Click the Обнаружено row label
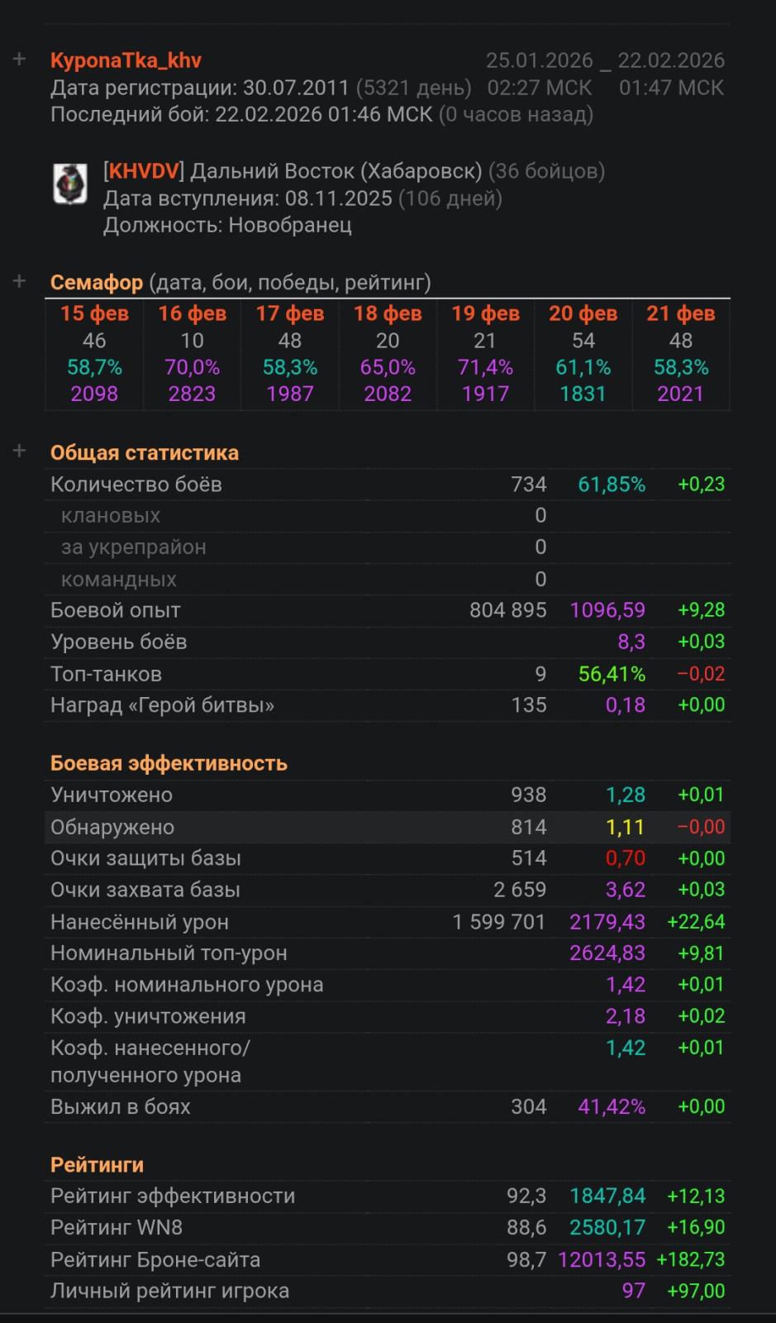 tap(112, 827)
